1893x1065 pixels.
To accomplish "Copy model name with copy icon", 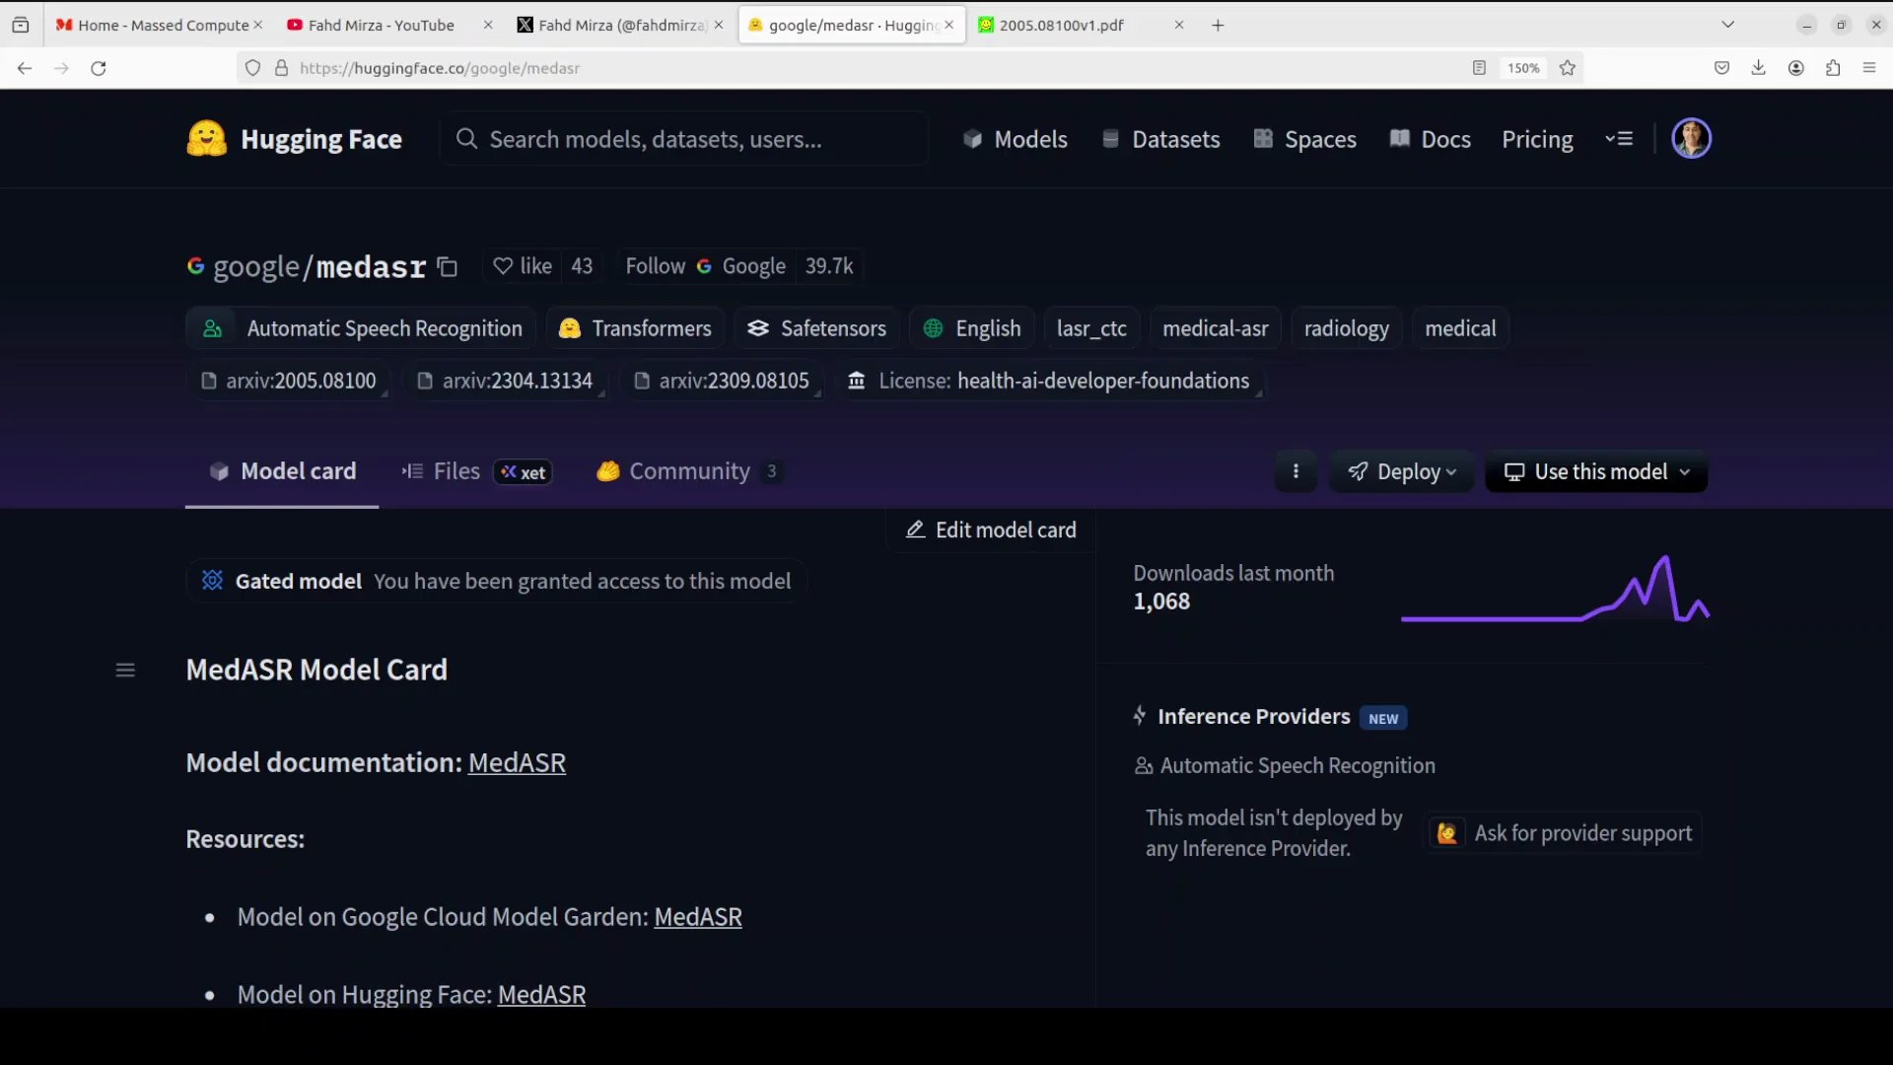I will pos(448,267).
